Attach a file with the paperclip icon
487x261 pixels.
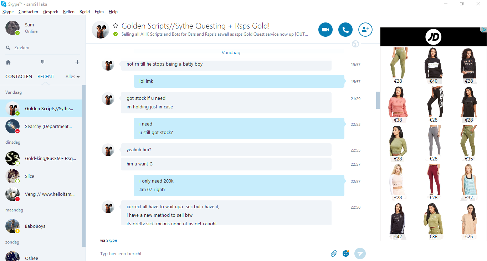[334, 254]
